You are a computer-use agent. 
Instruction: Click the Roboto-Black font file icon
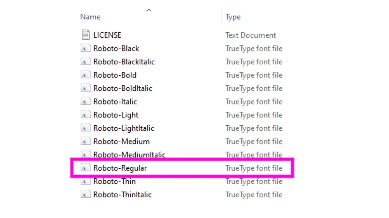[86, 48]
